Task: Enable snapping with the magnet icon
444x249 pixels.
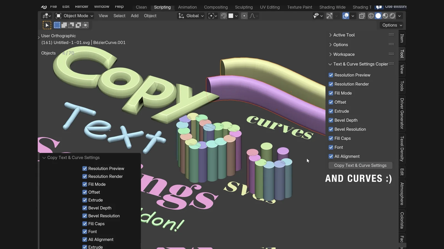Action: point(223,16)
